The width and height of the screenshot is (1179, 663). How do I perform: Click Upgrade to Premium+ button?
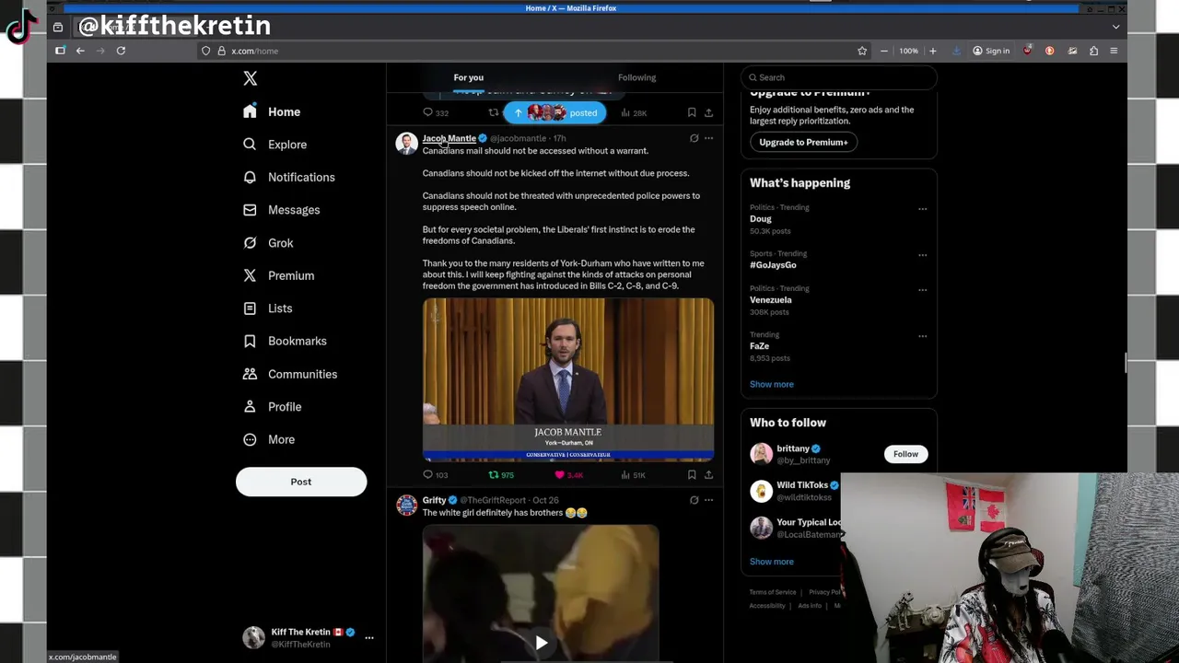click(x=803, y=142)
